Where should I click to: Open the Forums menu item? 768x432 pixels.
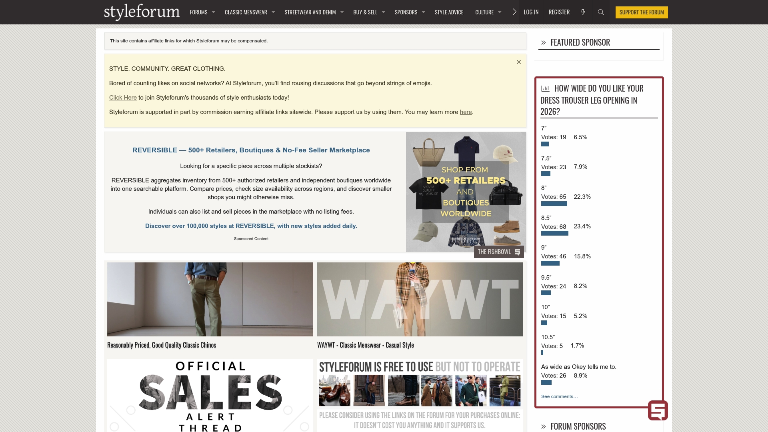pos(198,12)
